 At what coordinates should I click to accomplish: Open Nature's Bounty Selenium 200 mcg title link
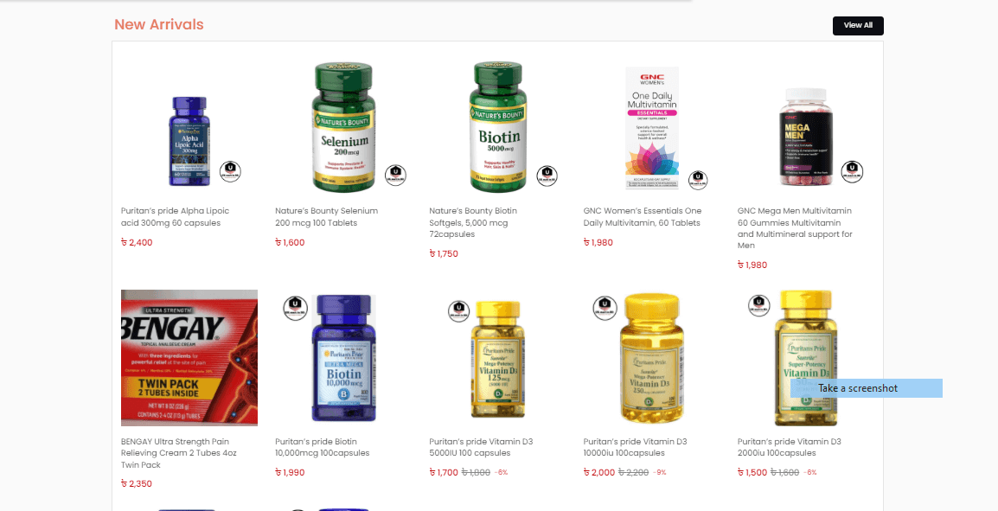[327, 216]
